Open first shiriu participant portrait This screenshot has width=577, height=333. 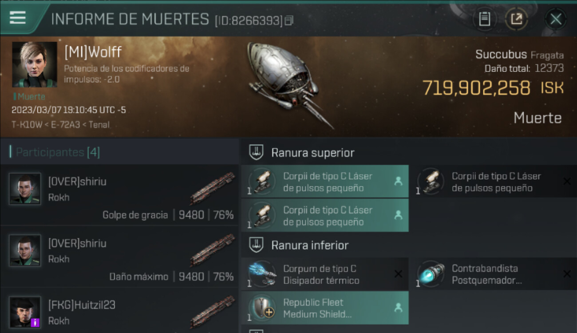point(25,189)
